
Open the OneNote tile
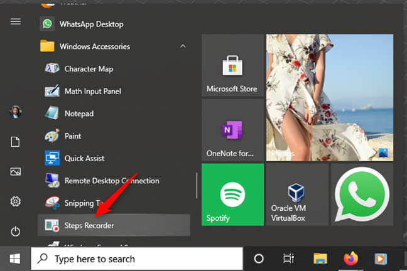coord(232,130)
